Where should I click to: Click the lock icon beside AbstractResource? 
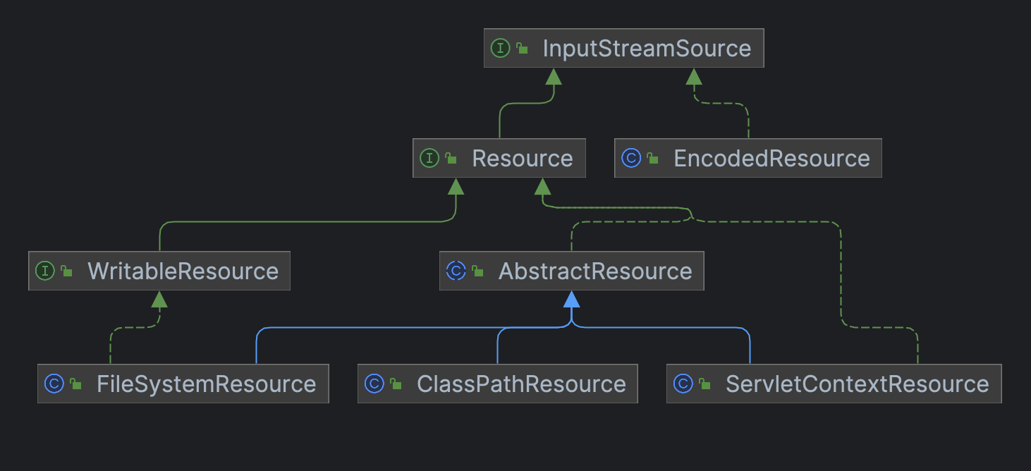(478, 271)
